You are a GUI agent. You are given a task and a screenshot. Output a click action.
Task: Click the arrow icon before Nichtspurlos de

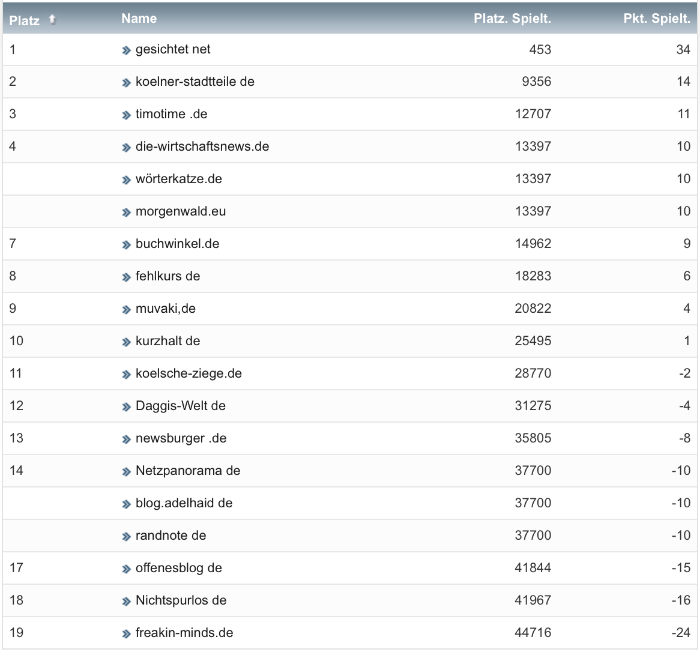126,602
